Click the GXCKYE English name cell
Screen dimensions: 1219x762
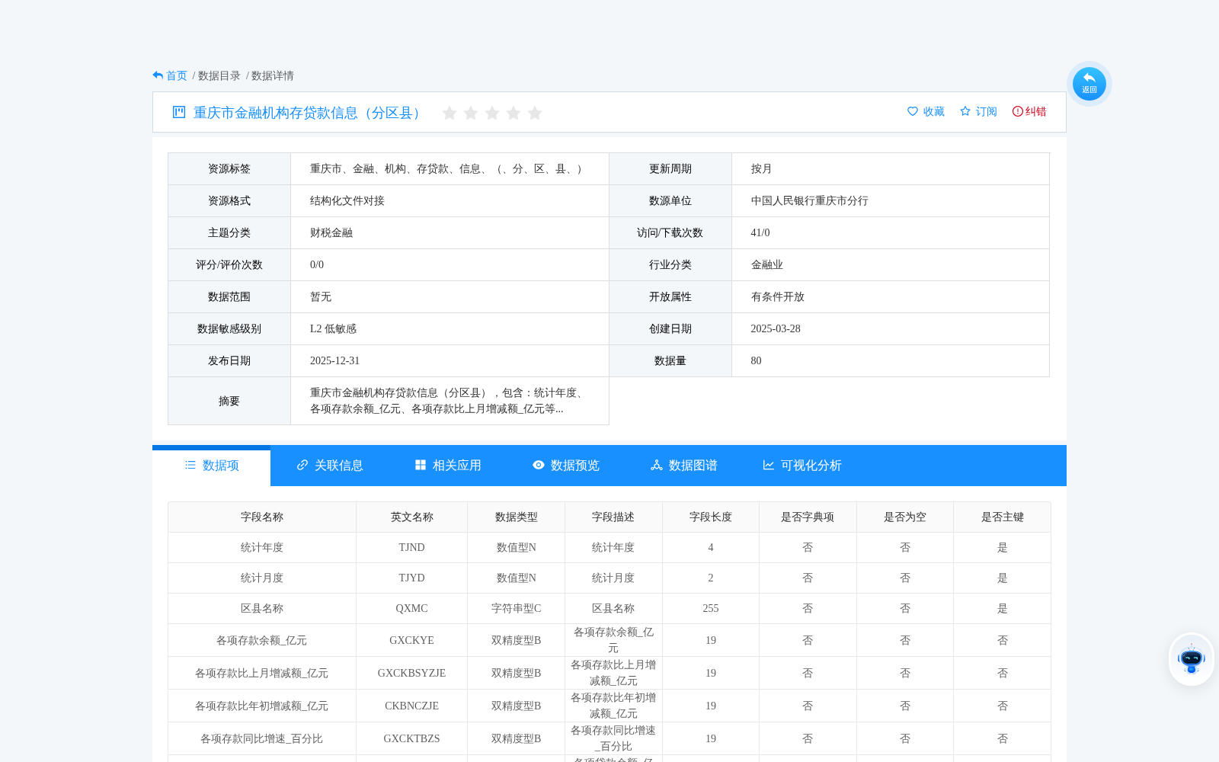click(x=412, y=641)
